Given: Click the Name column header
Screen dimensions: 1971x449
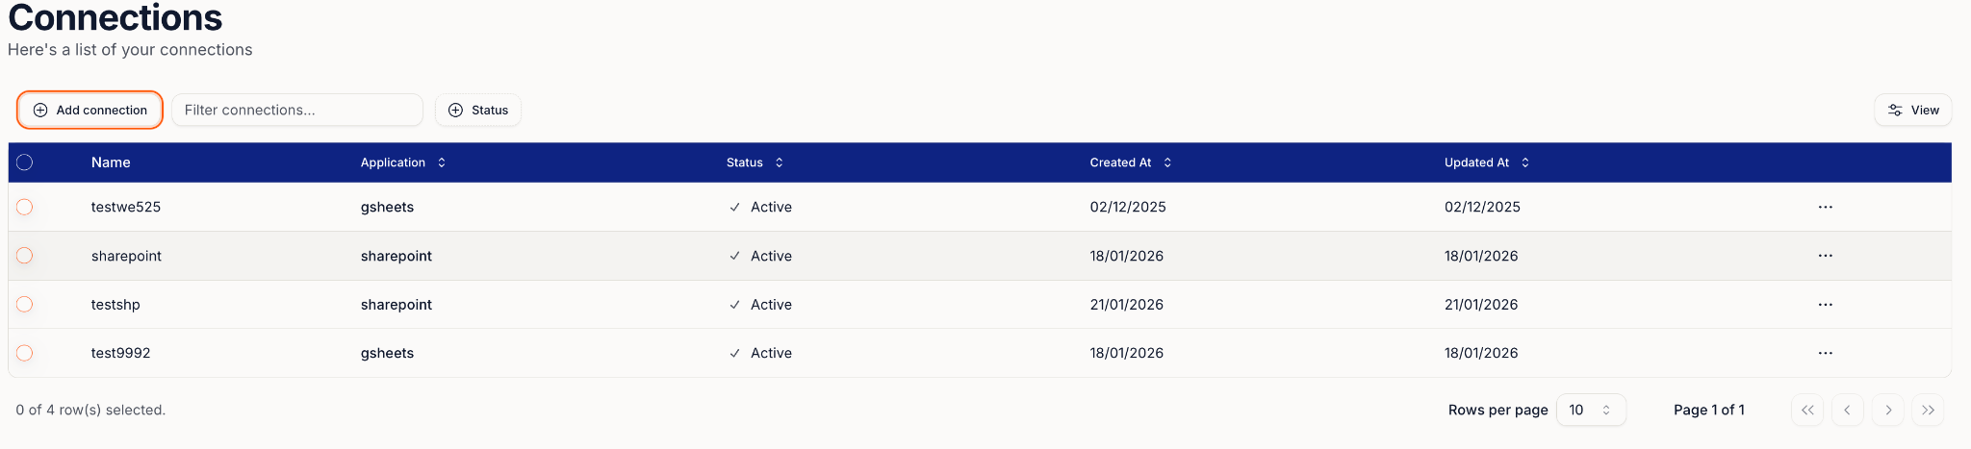Looking at the screenshot, I should (111, 162).
